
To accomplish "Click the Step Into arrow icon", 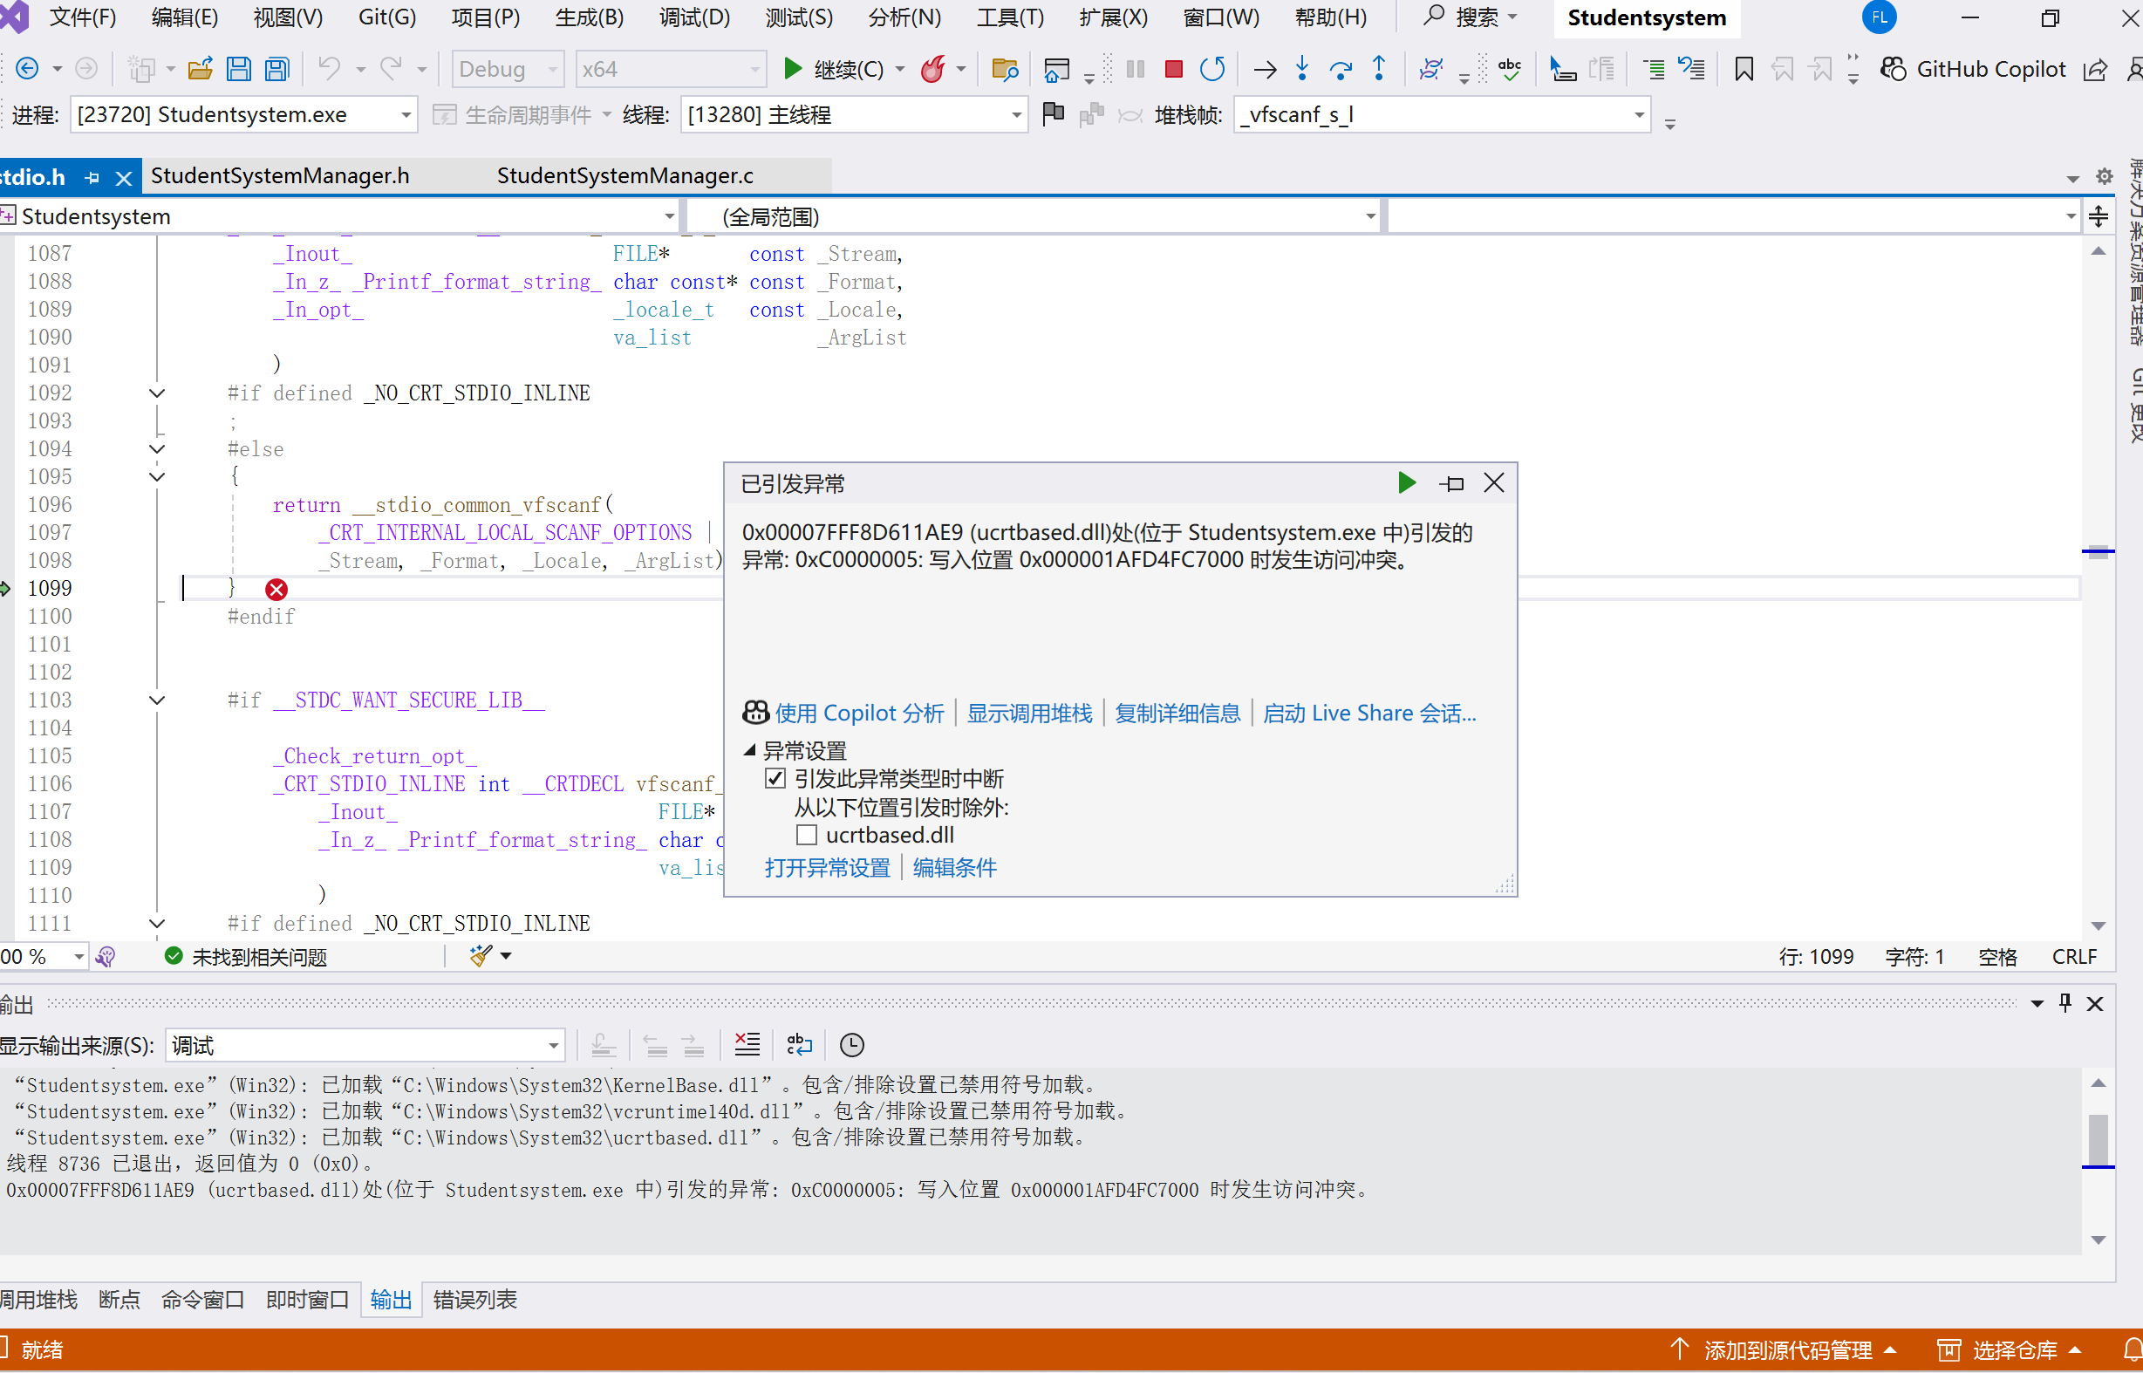I will [1302, 69].
